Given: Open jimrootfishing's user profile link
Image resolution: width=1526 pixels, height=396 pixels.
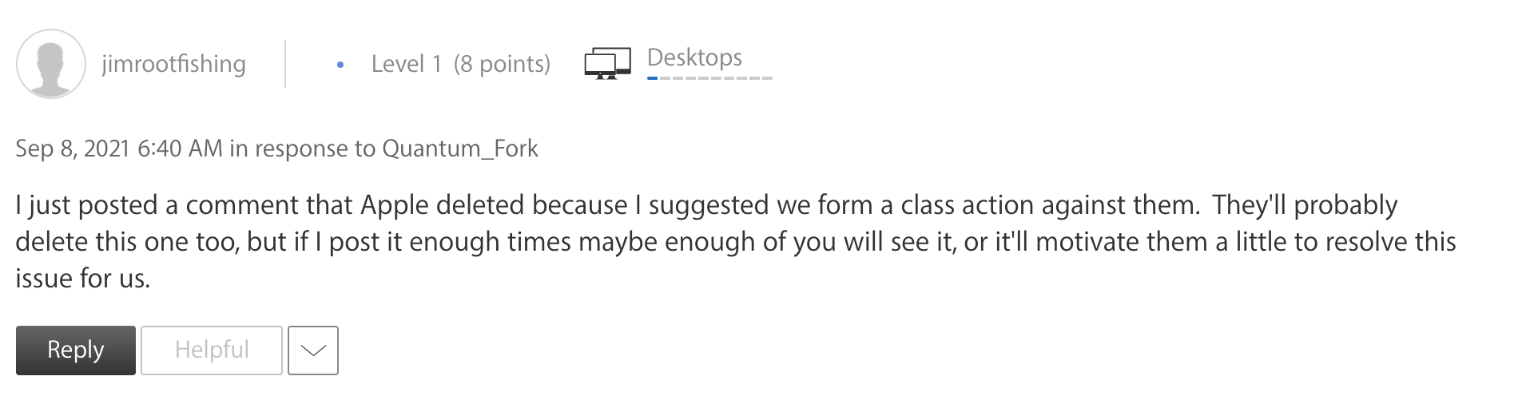Looking at the screenshot, I should click(x=173, y=64).
